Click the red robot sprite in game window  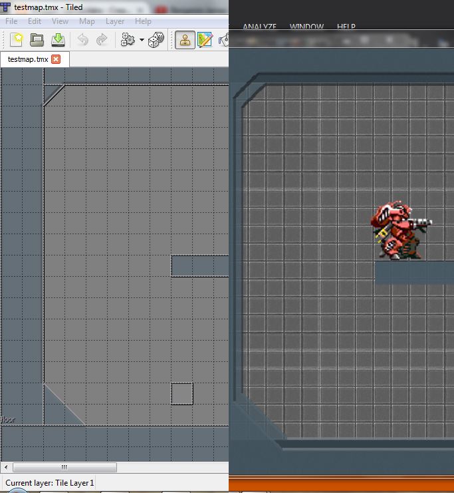coord(401,231)
